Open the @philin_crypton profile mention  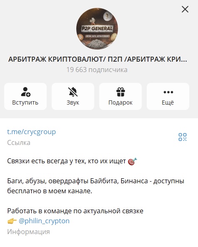pos(44,221)
